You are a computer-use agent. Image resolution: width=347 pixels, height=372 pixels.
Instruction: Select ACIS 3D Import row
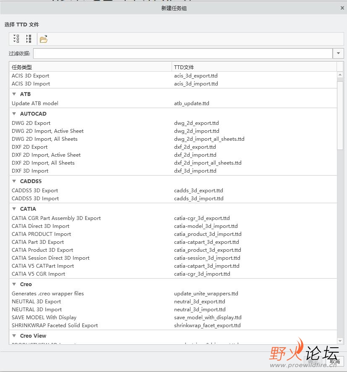click(173, 84)
